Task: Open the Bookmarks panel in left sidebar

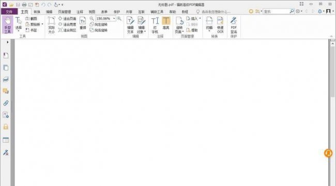Action: [x=6, y=56]
